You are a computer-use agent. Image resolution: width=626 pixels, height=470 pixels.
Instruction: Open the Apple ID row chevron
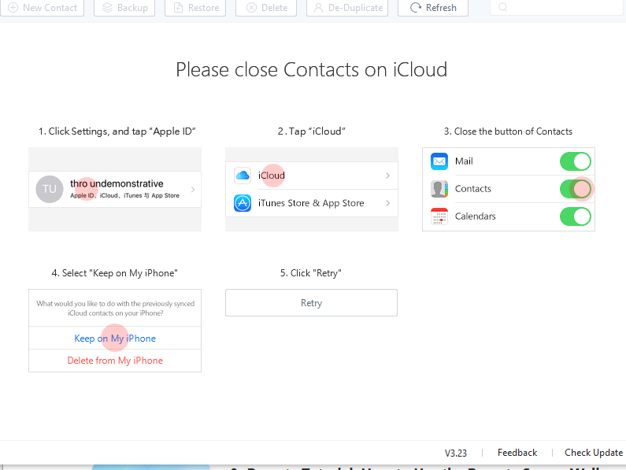pos(193,189)
